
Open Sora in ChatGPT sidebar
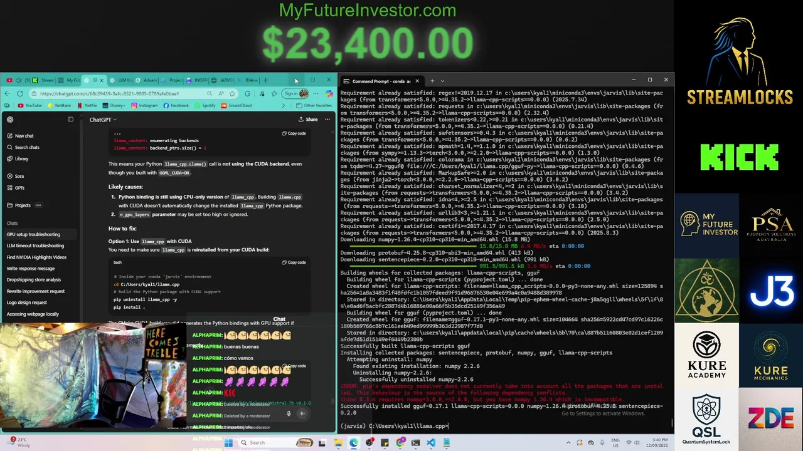(x=16, y=176)
